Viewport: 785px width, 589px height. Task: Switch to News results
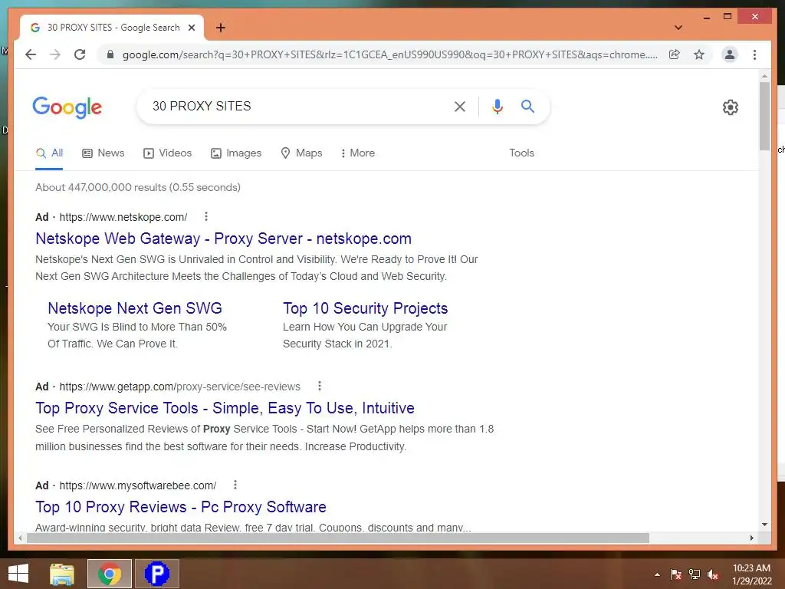point(103,153)
